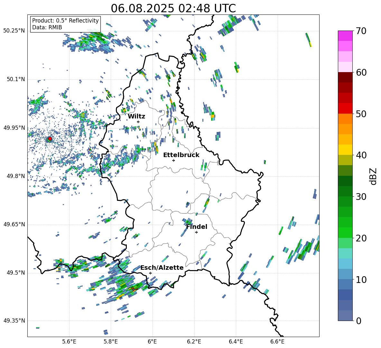Click the 40 tick label on colorbar

coord(361,155)
